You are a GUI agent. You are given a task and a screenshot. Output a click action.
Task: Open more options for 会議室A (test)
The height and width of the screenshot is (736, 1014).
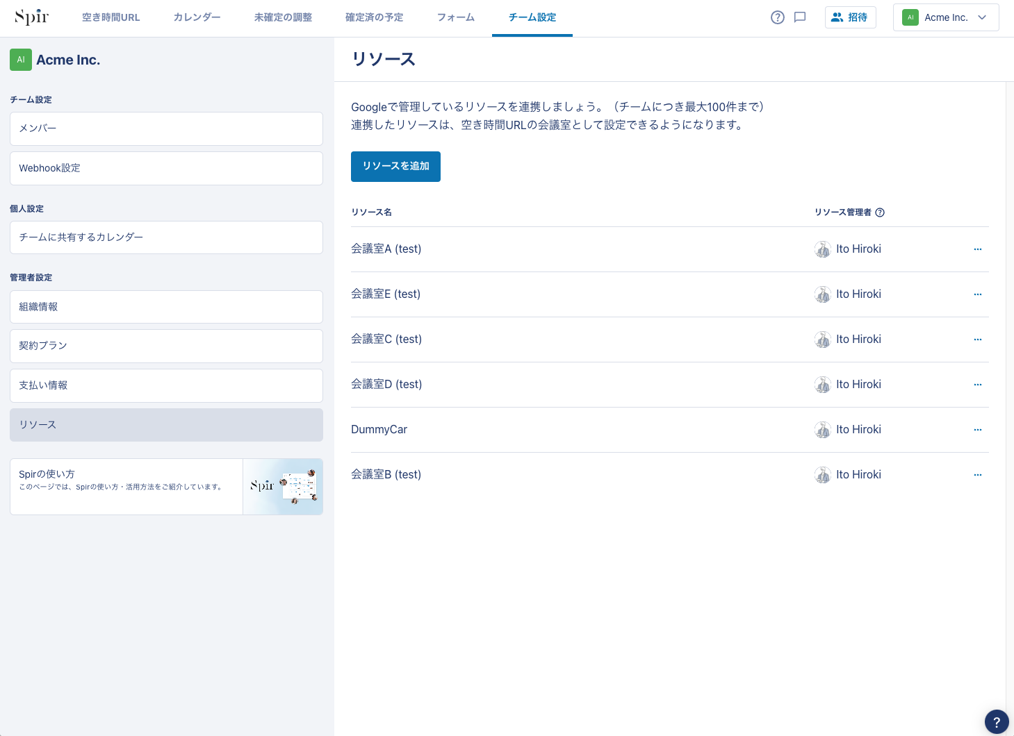click(x=978, y=249)
